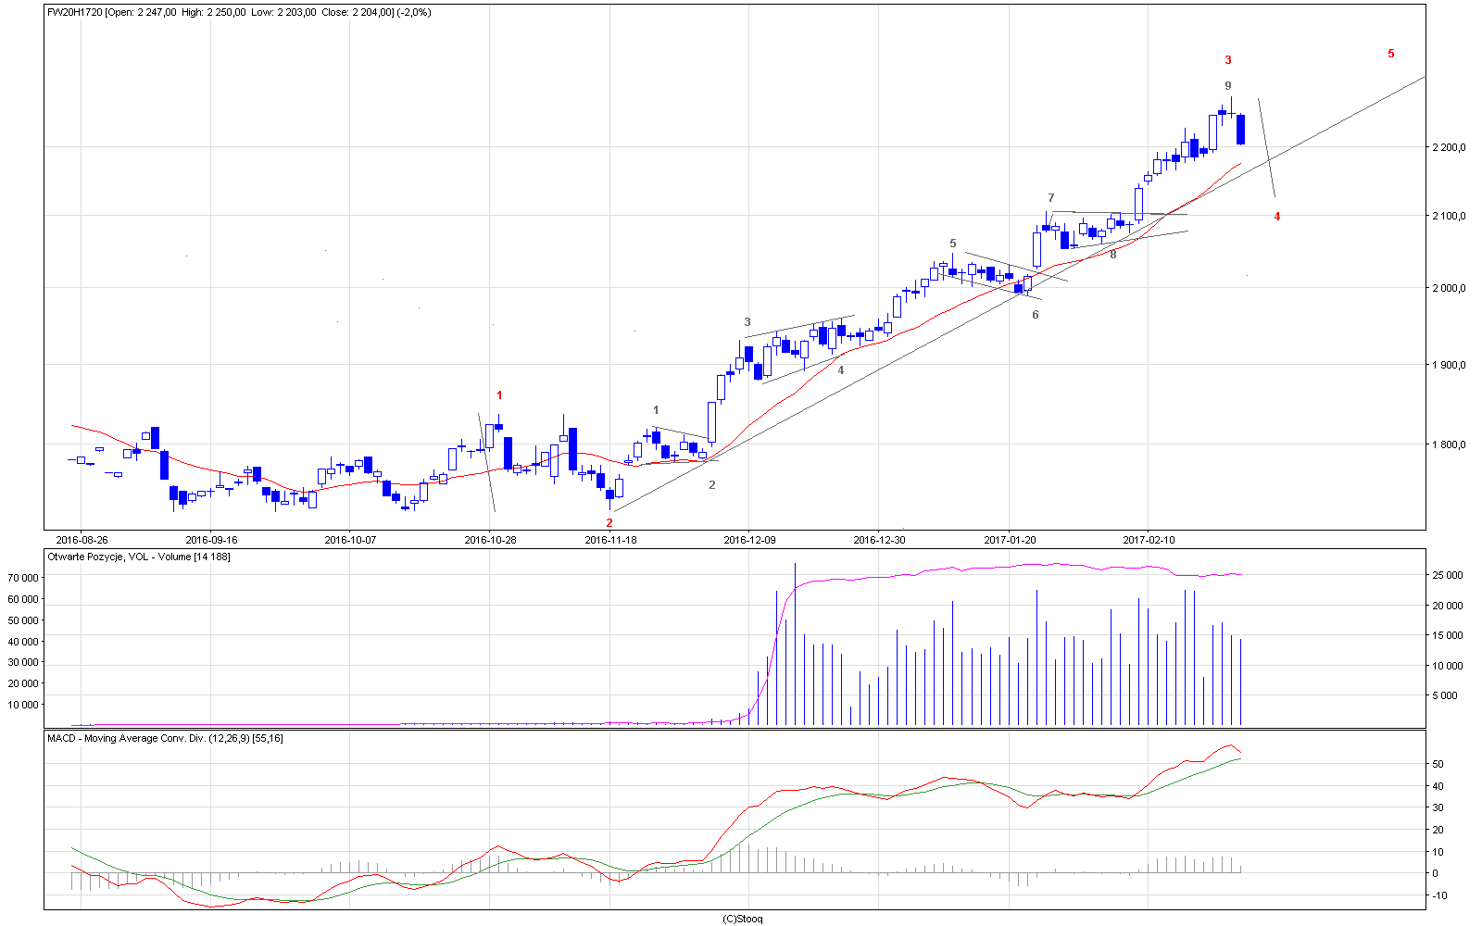
Task: Select the 2016-09-16 date label
Action: pos(212,539)
